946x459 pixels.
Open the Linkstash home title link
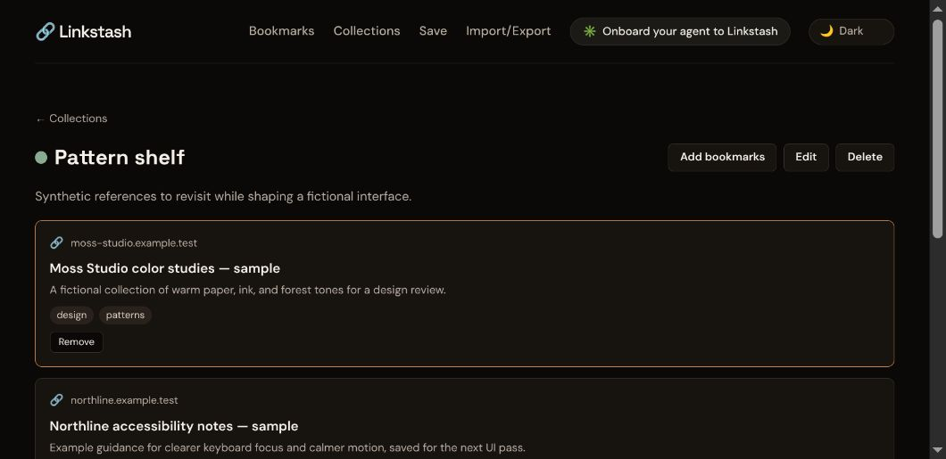83,31
